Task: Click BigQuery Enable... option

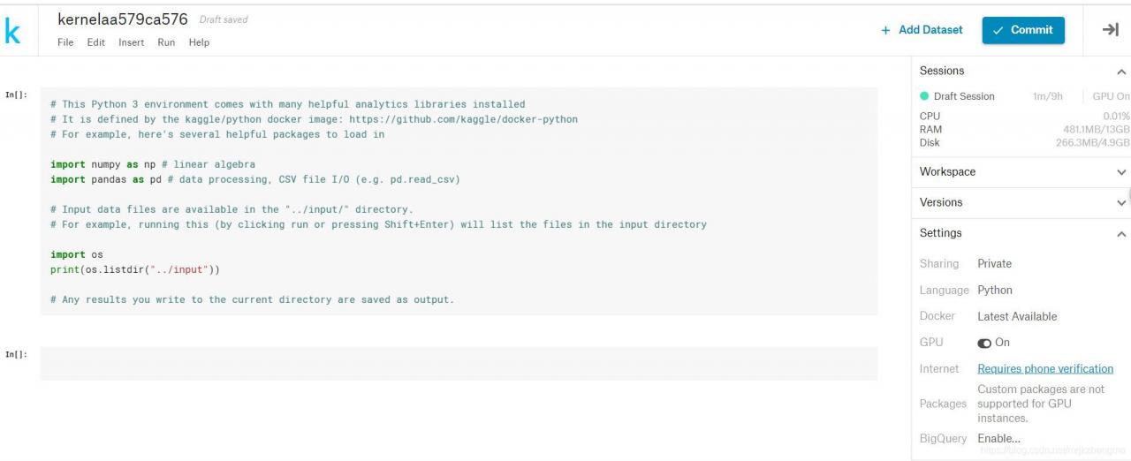Action: pyautogui.click(x=998, y=439)
